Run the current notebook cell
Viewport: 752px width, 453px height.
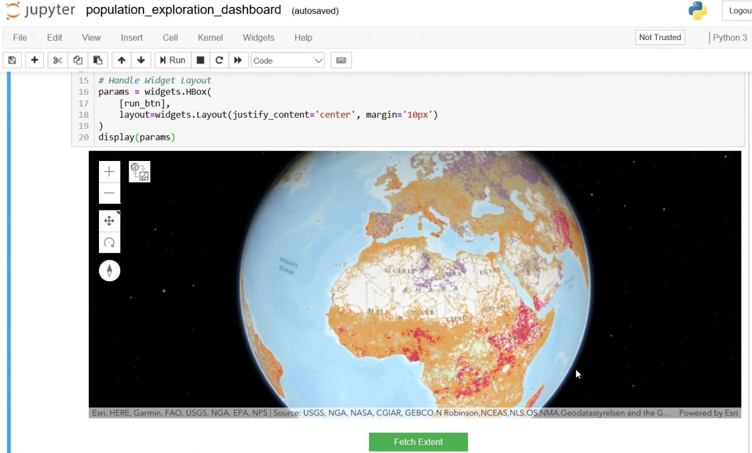tap(172, 60)
